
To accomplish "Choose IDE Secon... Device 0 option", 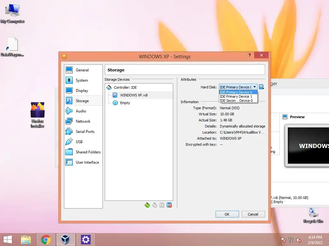I will click(x=238, y=101).
